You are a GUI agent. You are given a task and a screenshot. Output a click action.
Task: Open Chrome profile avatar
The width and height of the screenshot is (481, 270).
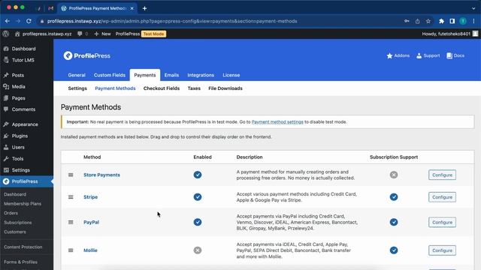(463, 21)
